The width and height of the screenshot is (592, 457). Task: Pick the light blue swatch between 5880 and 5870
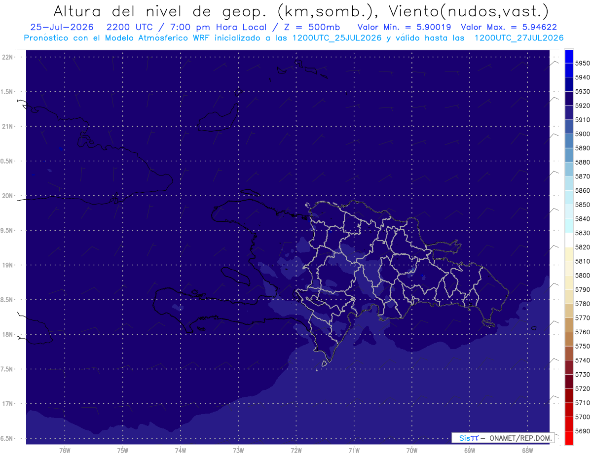pyautogui.click(x=568, y=169)
